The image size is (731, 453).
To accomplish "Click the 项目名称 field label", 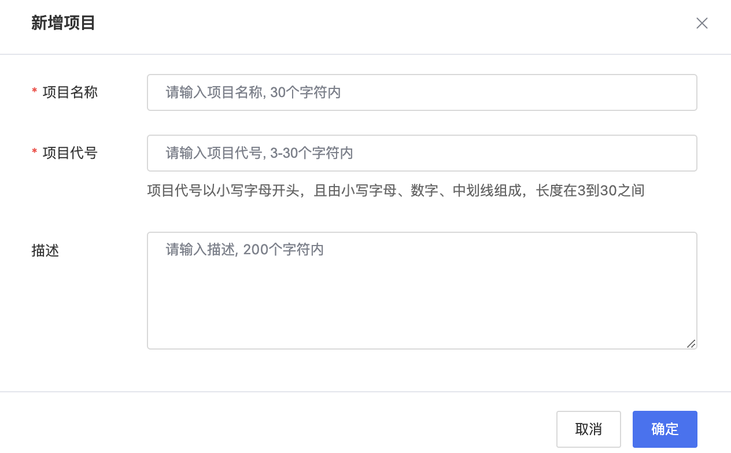I will click(x=70, y=92).
